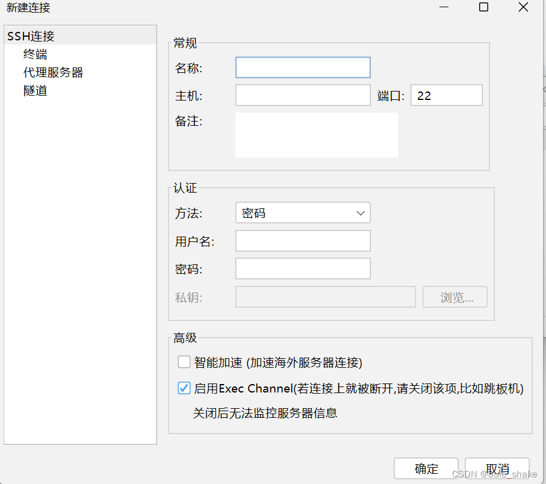Focus the 密码 input field
Image resolution: width=546 pixels, height=484 pixels.
(302, 268)
